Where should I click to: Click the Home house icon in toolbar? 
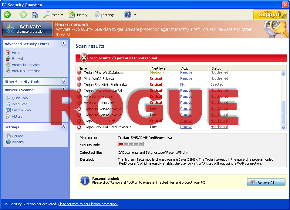tap(35, 15)
